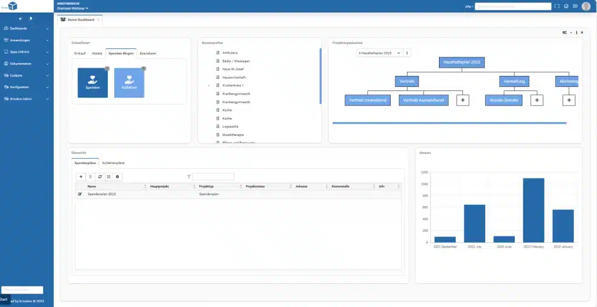Image resolution: width=597 pixels, height=307 pixels.
Task: Click the Ambulanz cost center icon
Action: [218, 53]
